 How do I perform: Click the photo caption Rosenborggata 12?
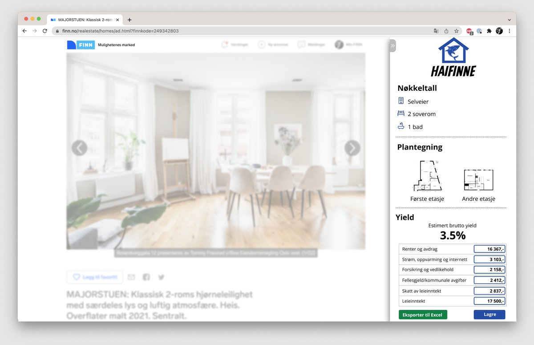(216, 253)
